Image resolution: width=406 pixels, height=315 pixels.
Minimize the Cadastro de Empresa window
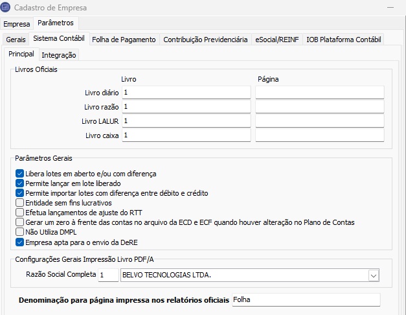[x=390, y=8]
